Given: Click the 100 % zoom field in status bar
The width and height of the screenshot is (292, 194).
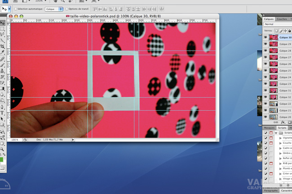Looking at the screenshot, I should pyautogui.click(x=14, y=140).
